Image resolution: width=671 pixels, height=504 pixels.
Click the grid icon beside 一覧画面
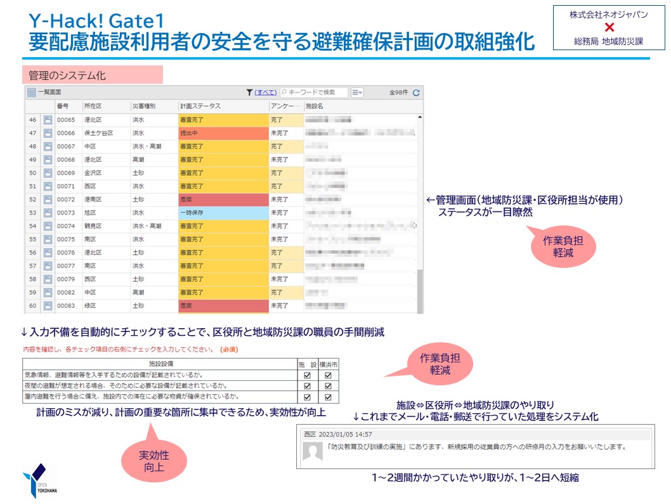tap(32, 92)
